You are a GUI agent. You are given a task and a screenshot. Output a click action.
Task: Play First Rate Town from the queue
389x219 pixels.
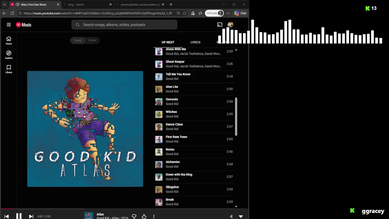tap(194, 139)
